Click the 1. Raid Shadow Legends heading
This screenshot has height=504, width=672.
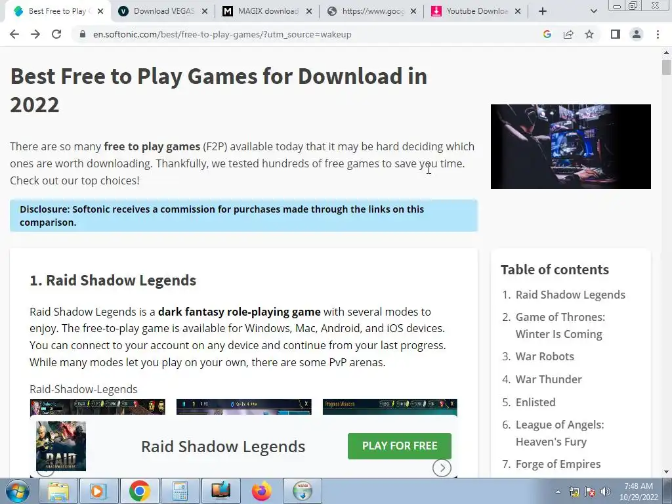[113, 280]
